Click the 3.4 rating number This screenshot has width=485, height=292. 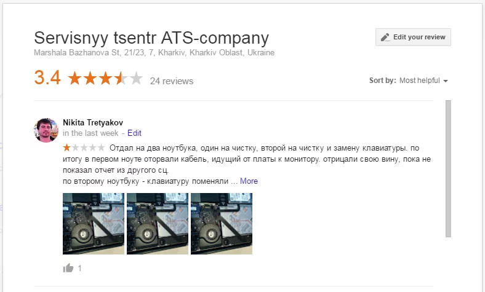click(x=47, y=78)
